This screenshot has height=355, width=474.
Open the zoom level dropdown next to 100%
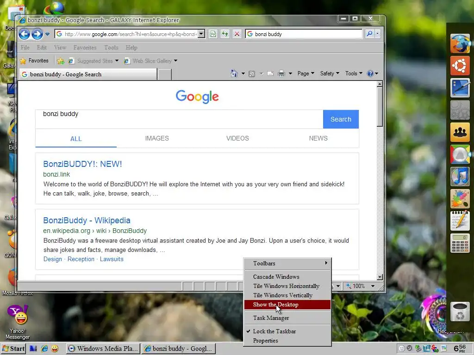tap(373, 286)
